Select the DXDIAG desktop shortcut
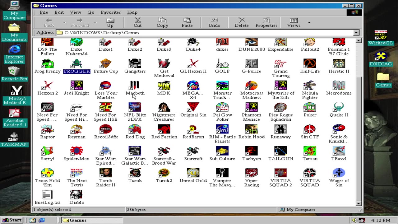 pyautogui.click(x=381, y=59)
